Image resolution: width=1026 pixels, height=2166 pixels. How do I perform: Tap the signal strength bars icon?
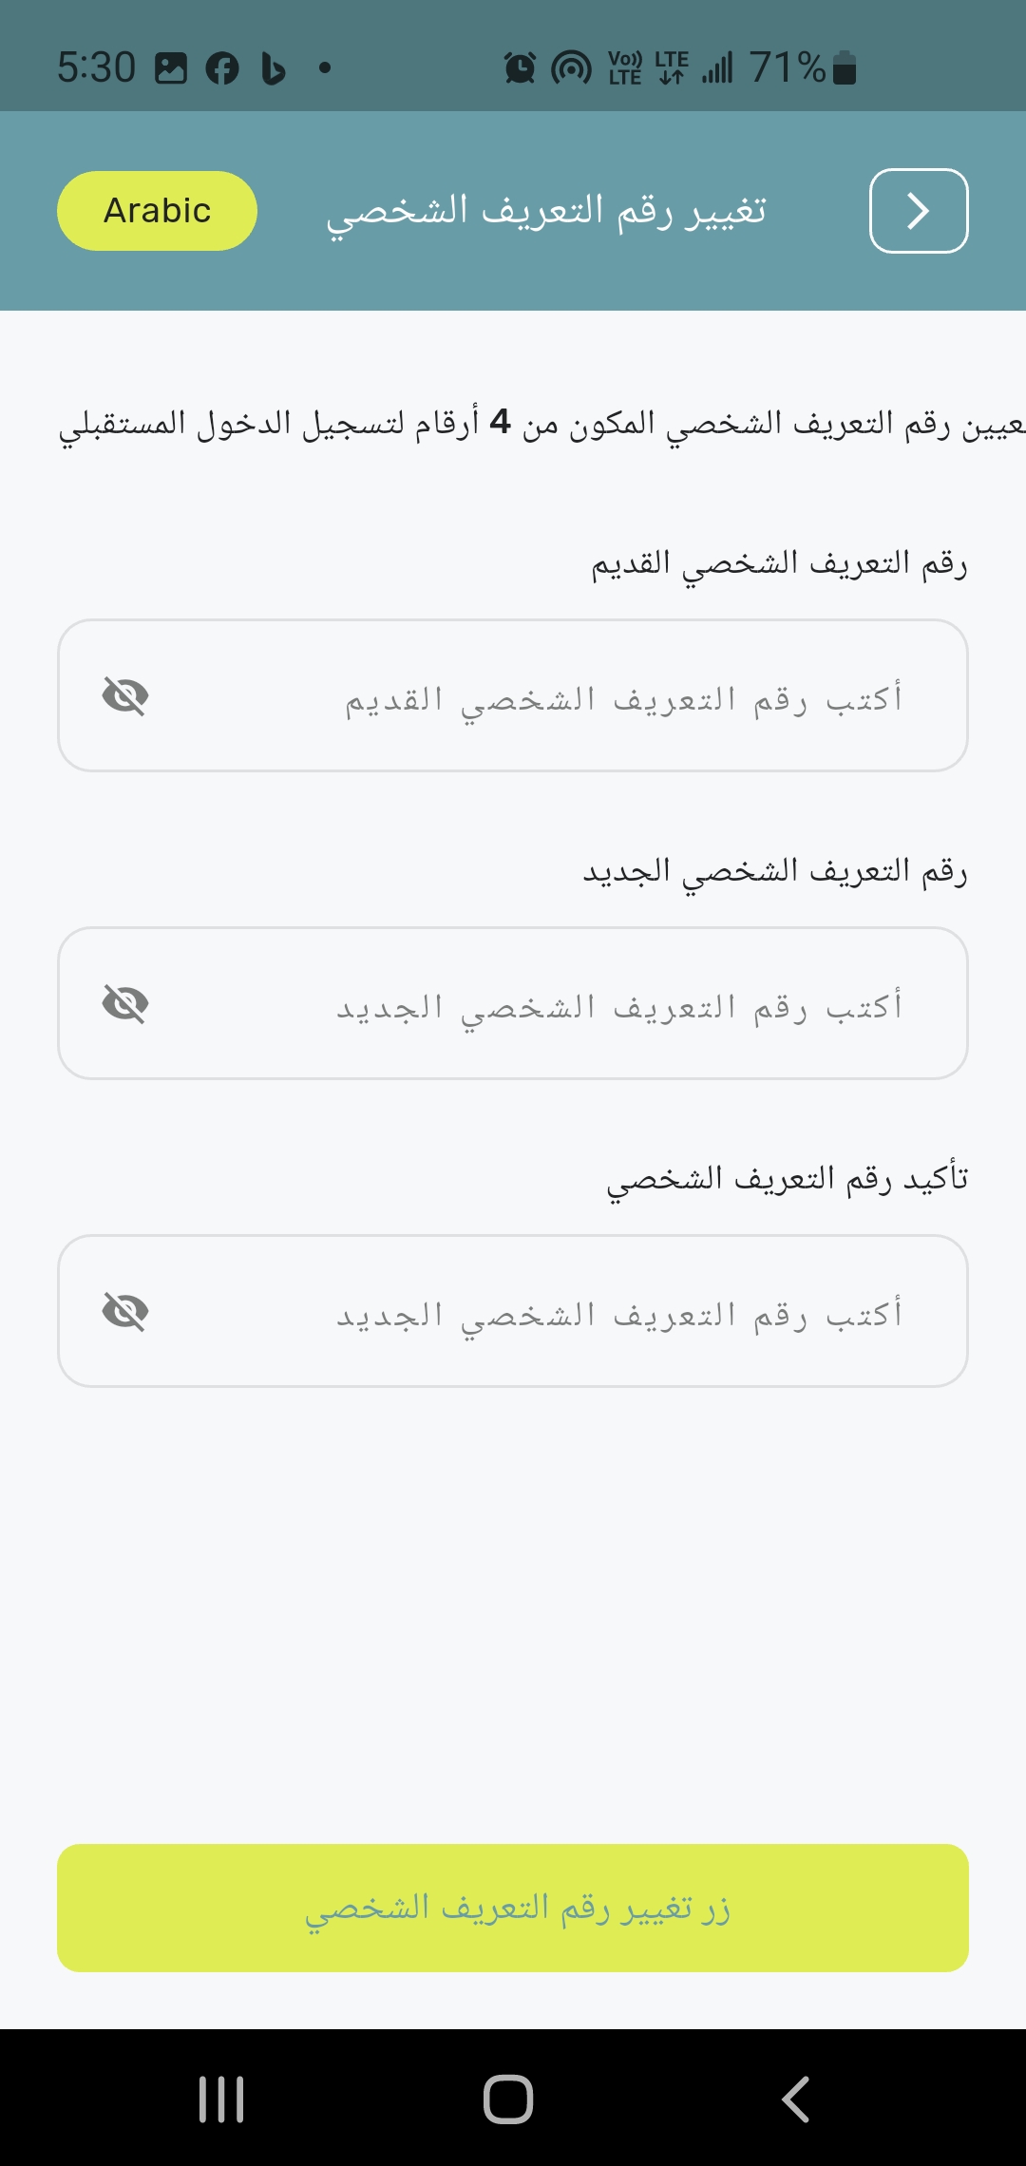tap(718, 68)
